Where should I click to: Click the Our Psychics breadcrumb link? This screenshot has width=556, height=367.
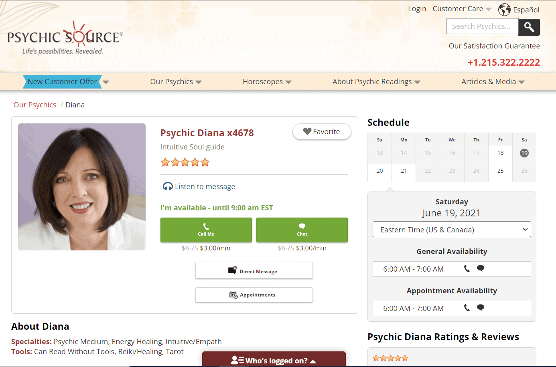tap(35, 105)
